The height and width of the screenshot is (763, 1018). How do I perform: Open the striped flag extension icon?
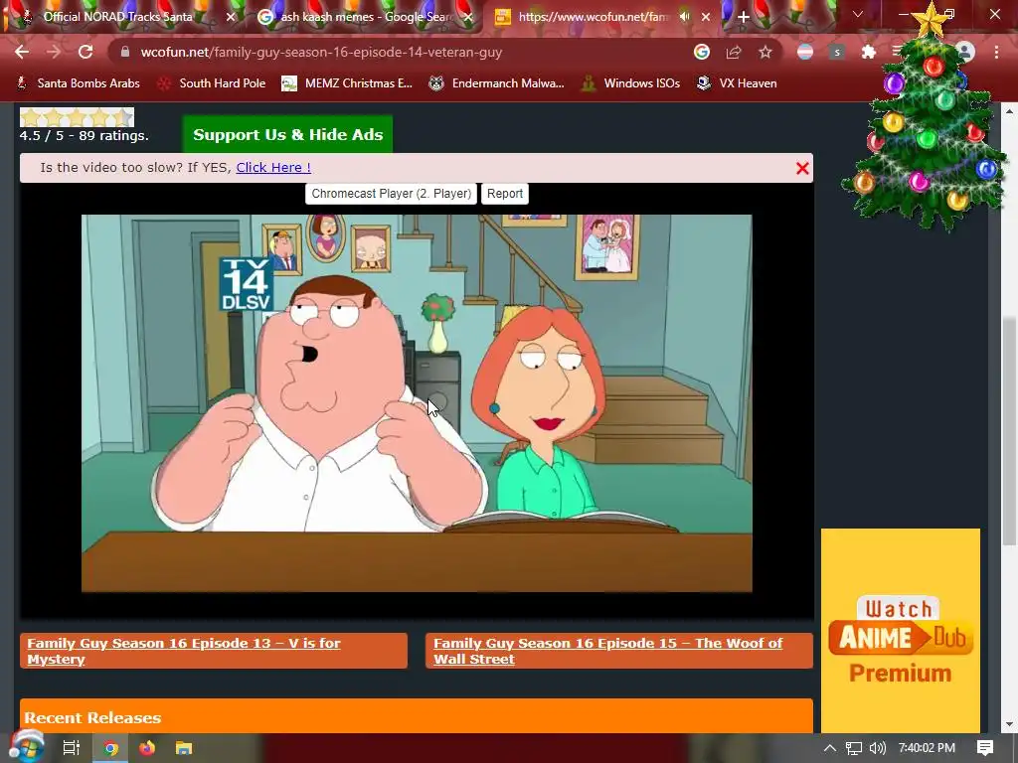tap(805, 52)
